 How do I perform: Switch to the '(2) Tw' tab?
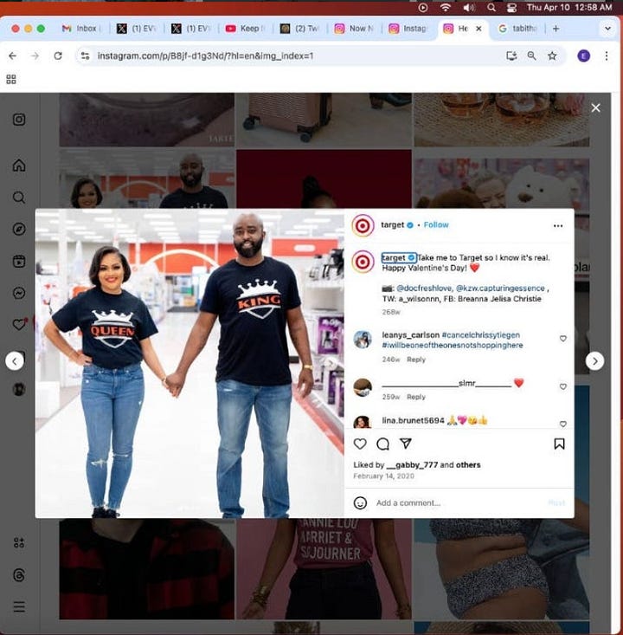coord(299,29)
